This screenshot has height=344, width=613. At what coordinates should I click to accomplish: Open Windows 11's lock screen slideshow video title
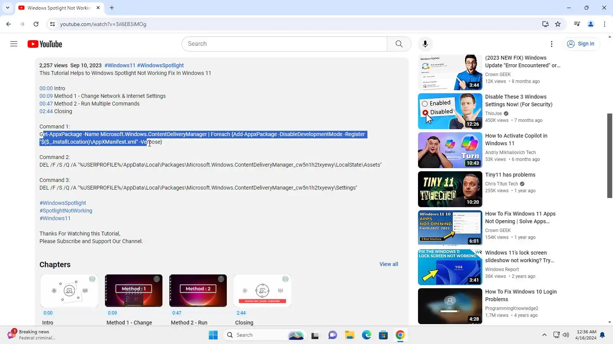pyautogui.click(x=520, y=256)
